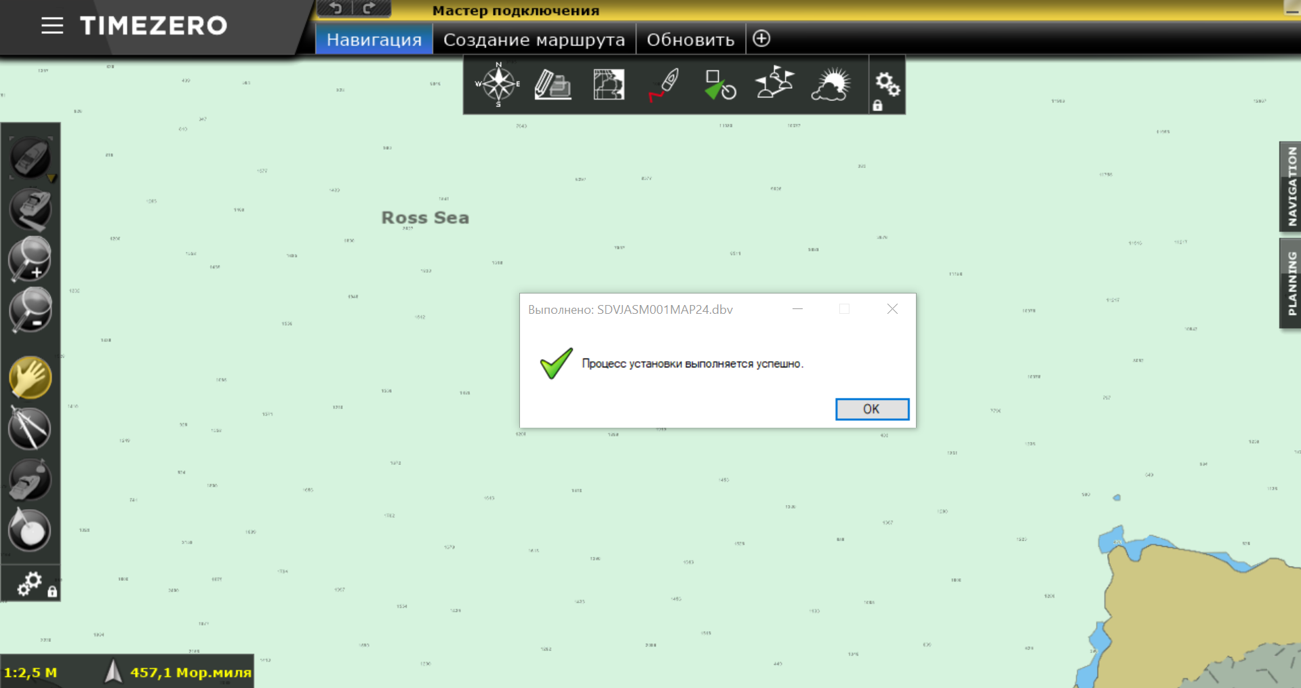
Task: Open the add workspace plus menu
Action: tap(761, 39)
